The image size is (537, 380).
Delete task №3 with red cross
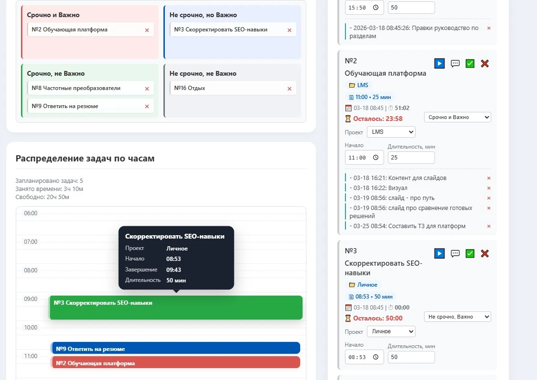(485, 253)
